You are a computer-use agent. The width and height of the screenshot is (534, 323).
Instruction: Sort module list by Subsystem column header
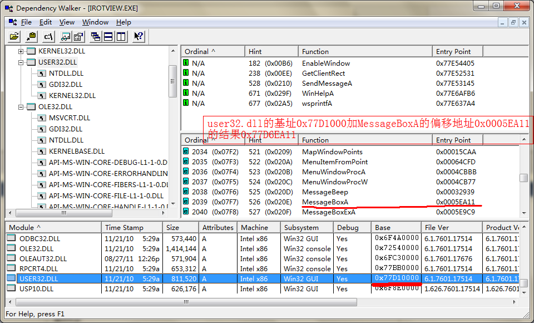[x=307, y=228]
